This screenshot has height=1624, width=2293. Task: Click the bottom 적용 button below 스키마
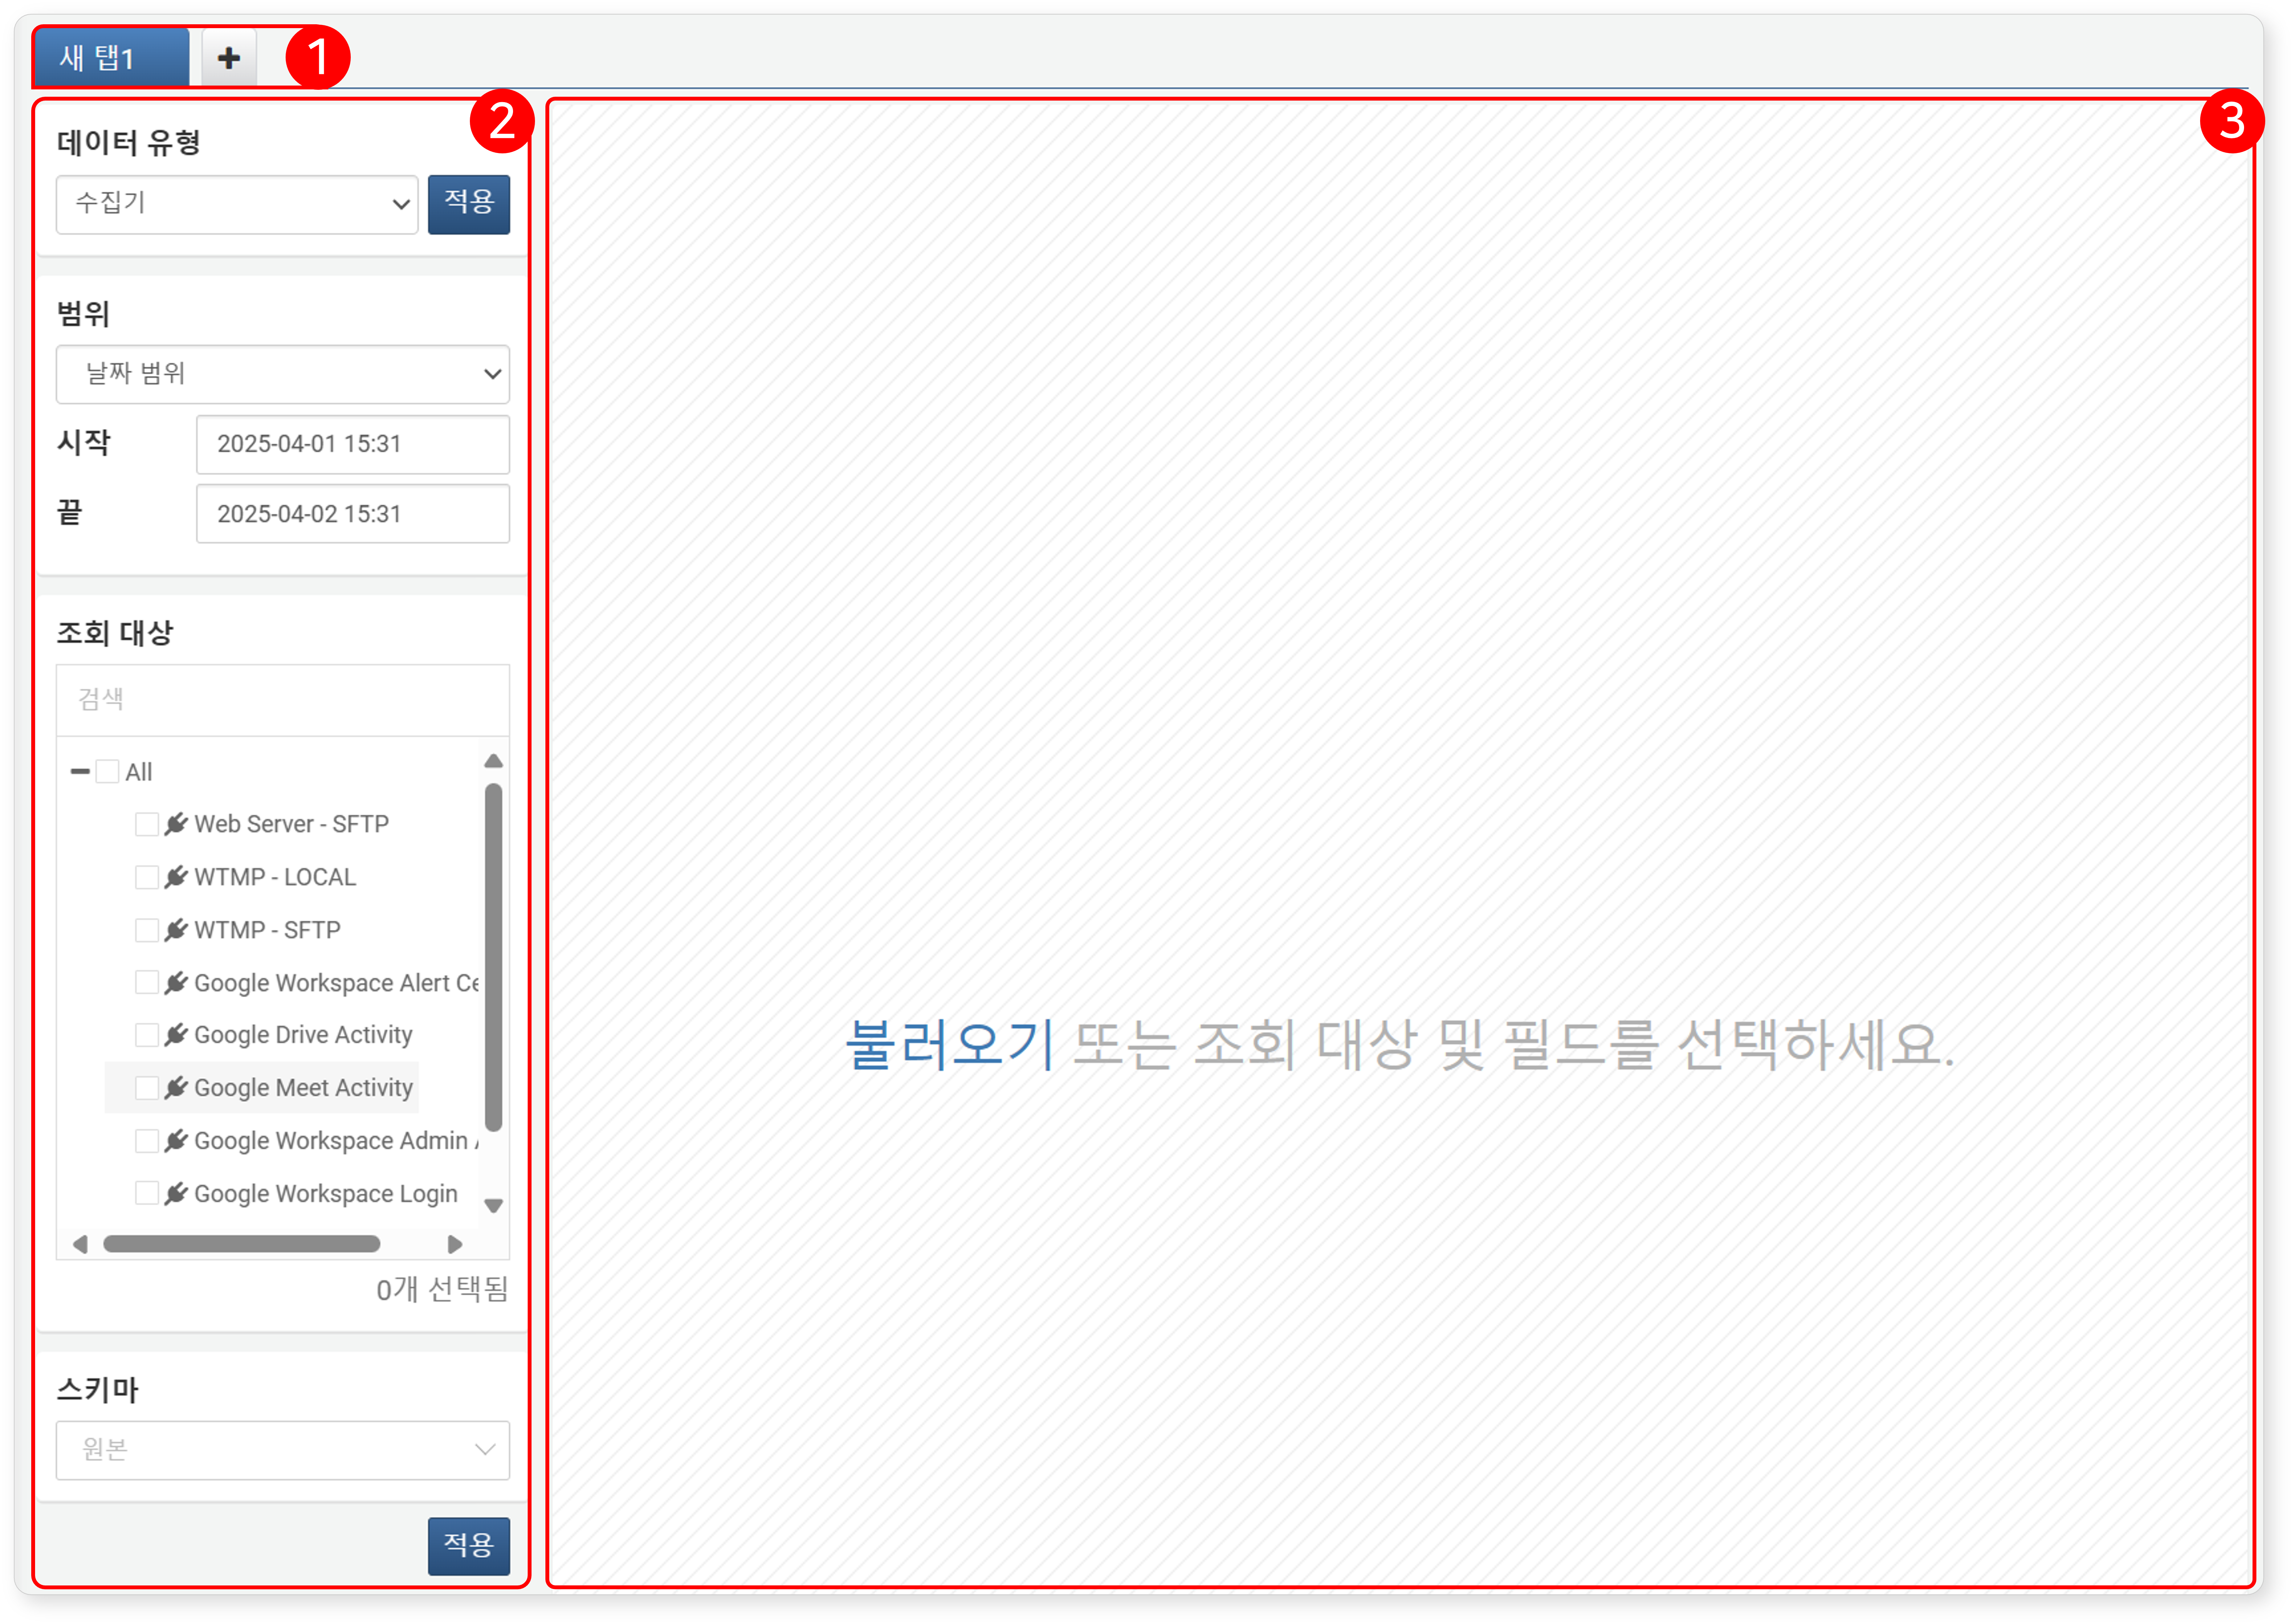[469, 1547]
